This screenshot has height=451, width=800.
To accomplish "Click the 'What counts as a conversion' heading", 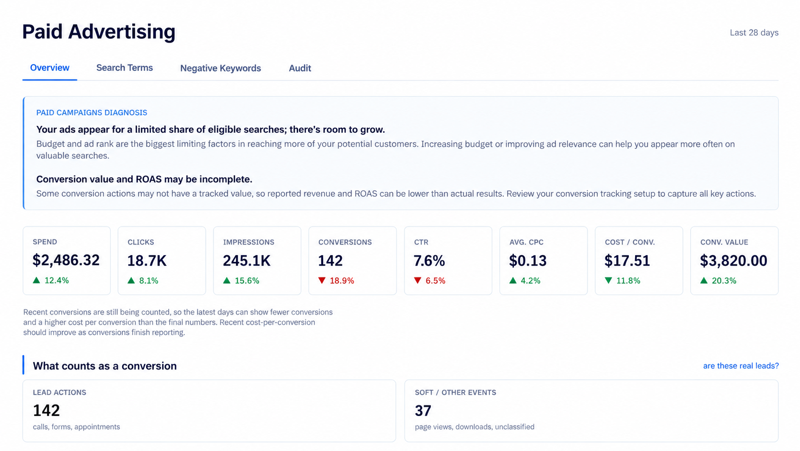I will (104, 366).
